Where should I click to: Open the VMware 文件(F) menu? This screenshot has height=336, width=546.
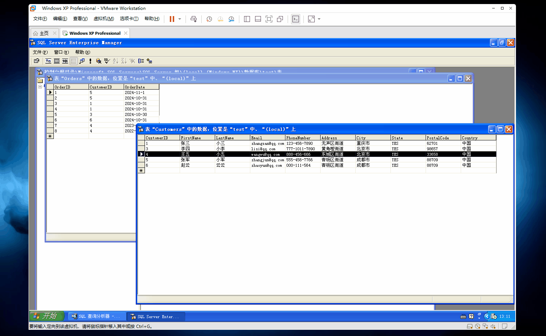point(40,19)
